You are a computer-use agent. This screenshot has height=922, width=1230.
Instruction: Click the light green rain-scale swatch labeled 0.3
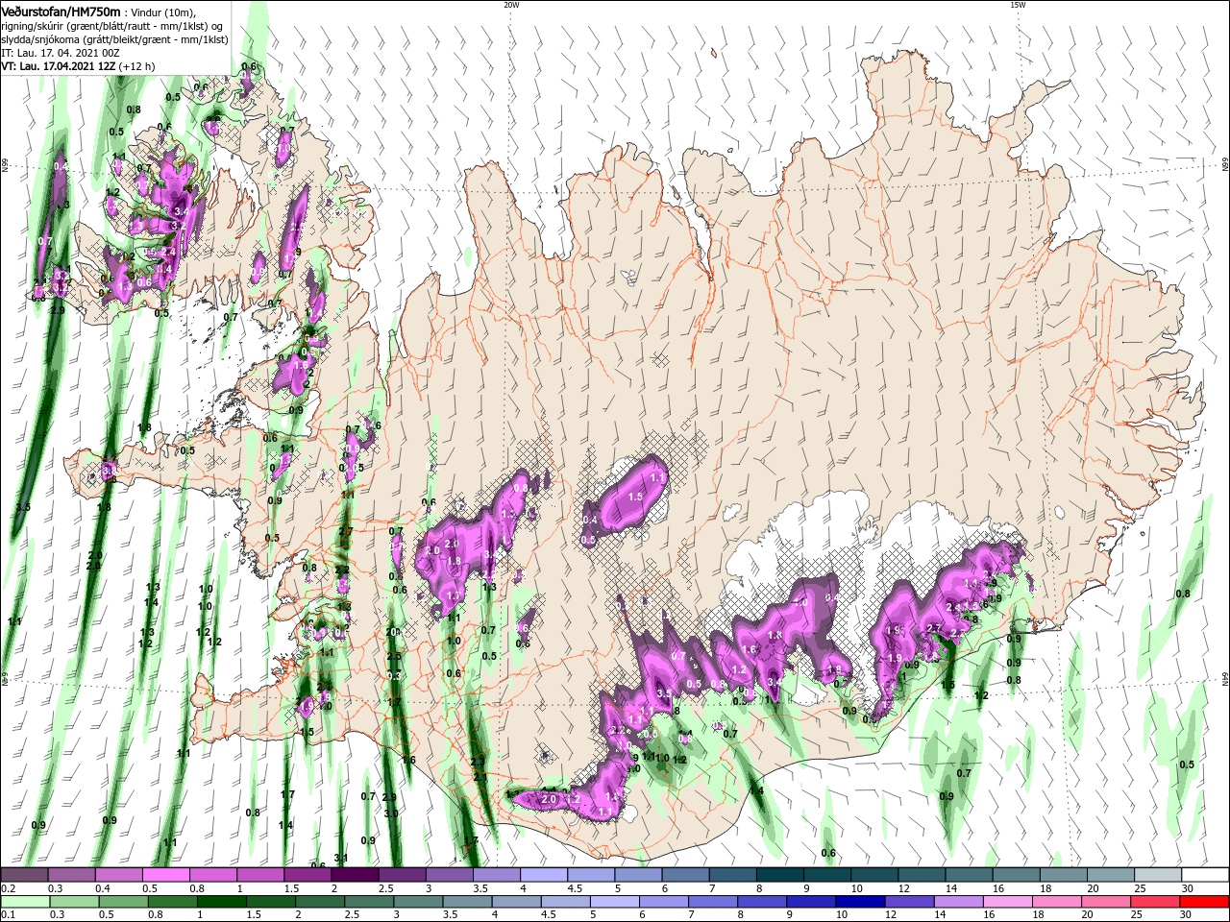coord(74,902)
